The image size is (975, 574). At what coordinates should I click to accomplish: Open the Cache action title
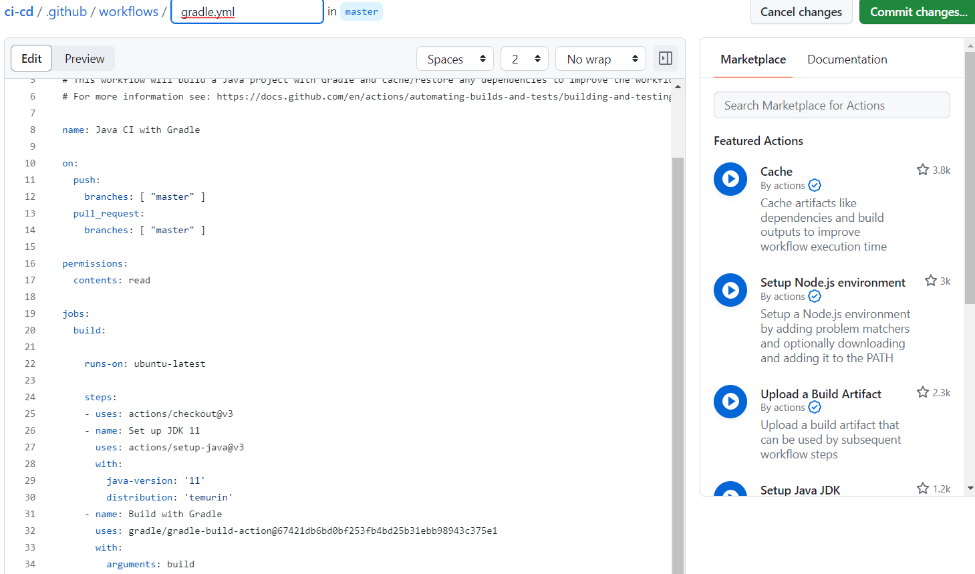click(777, 172)
